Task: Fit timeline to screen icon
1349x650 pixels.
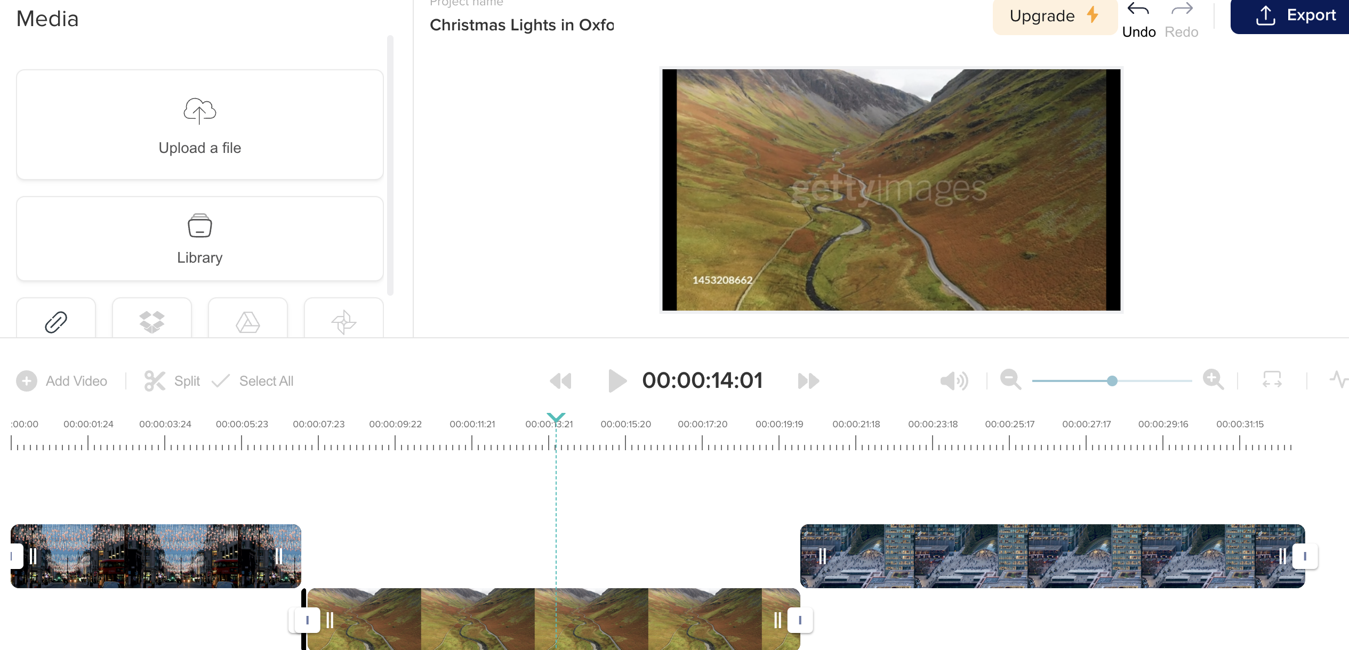Action: tap(1272, 380)
